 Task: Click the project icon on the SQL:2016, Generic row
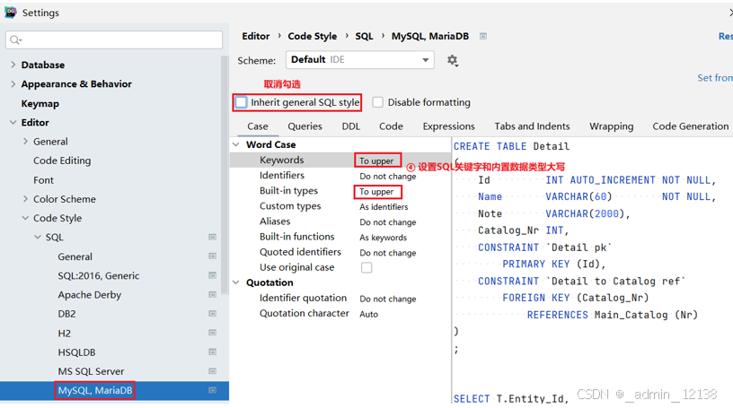[212, 275]
